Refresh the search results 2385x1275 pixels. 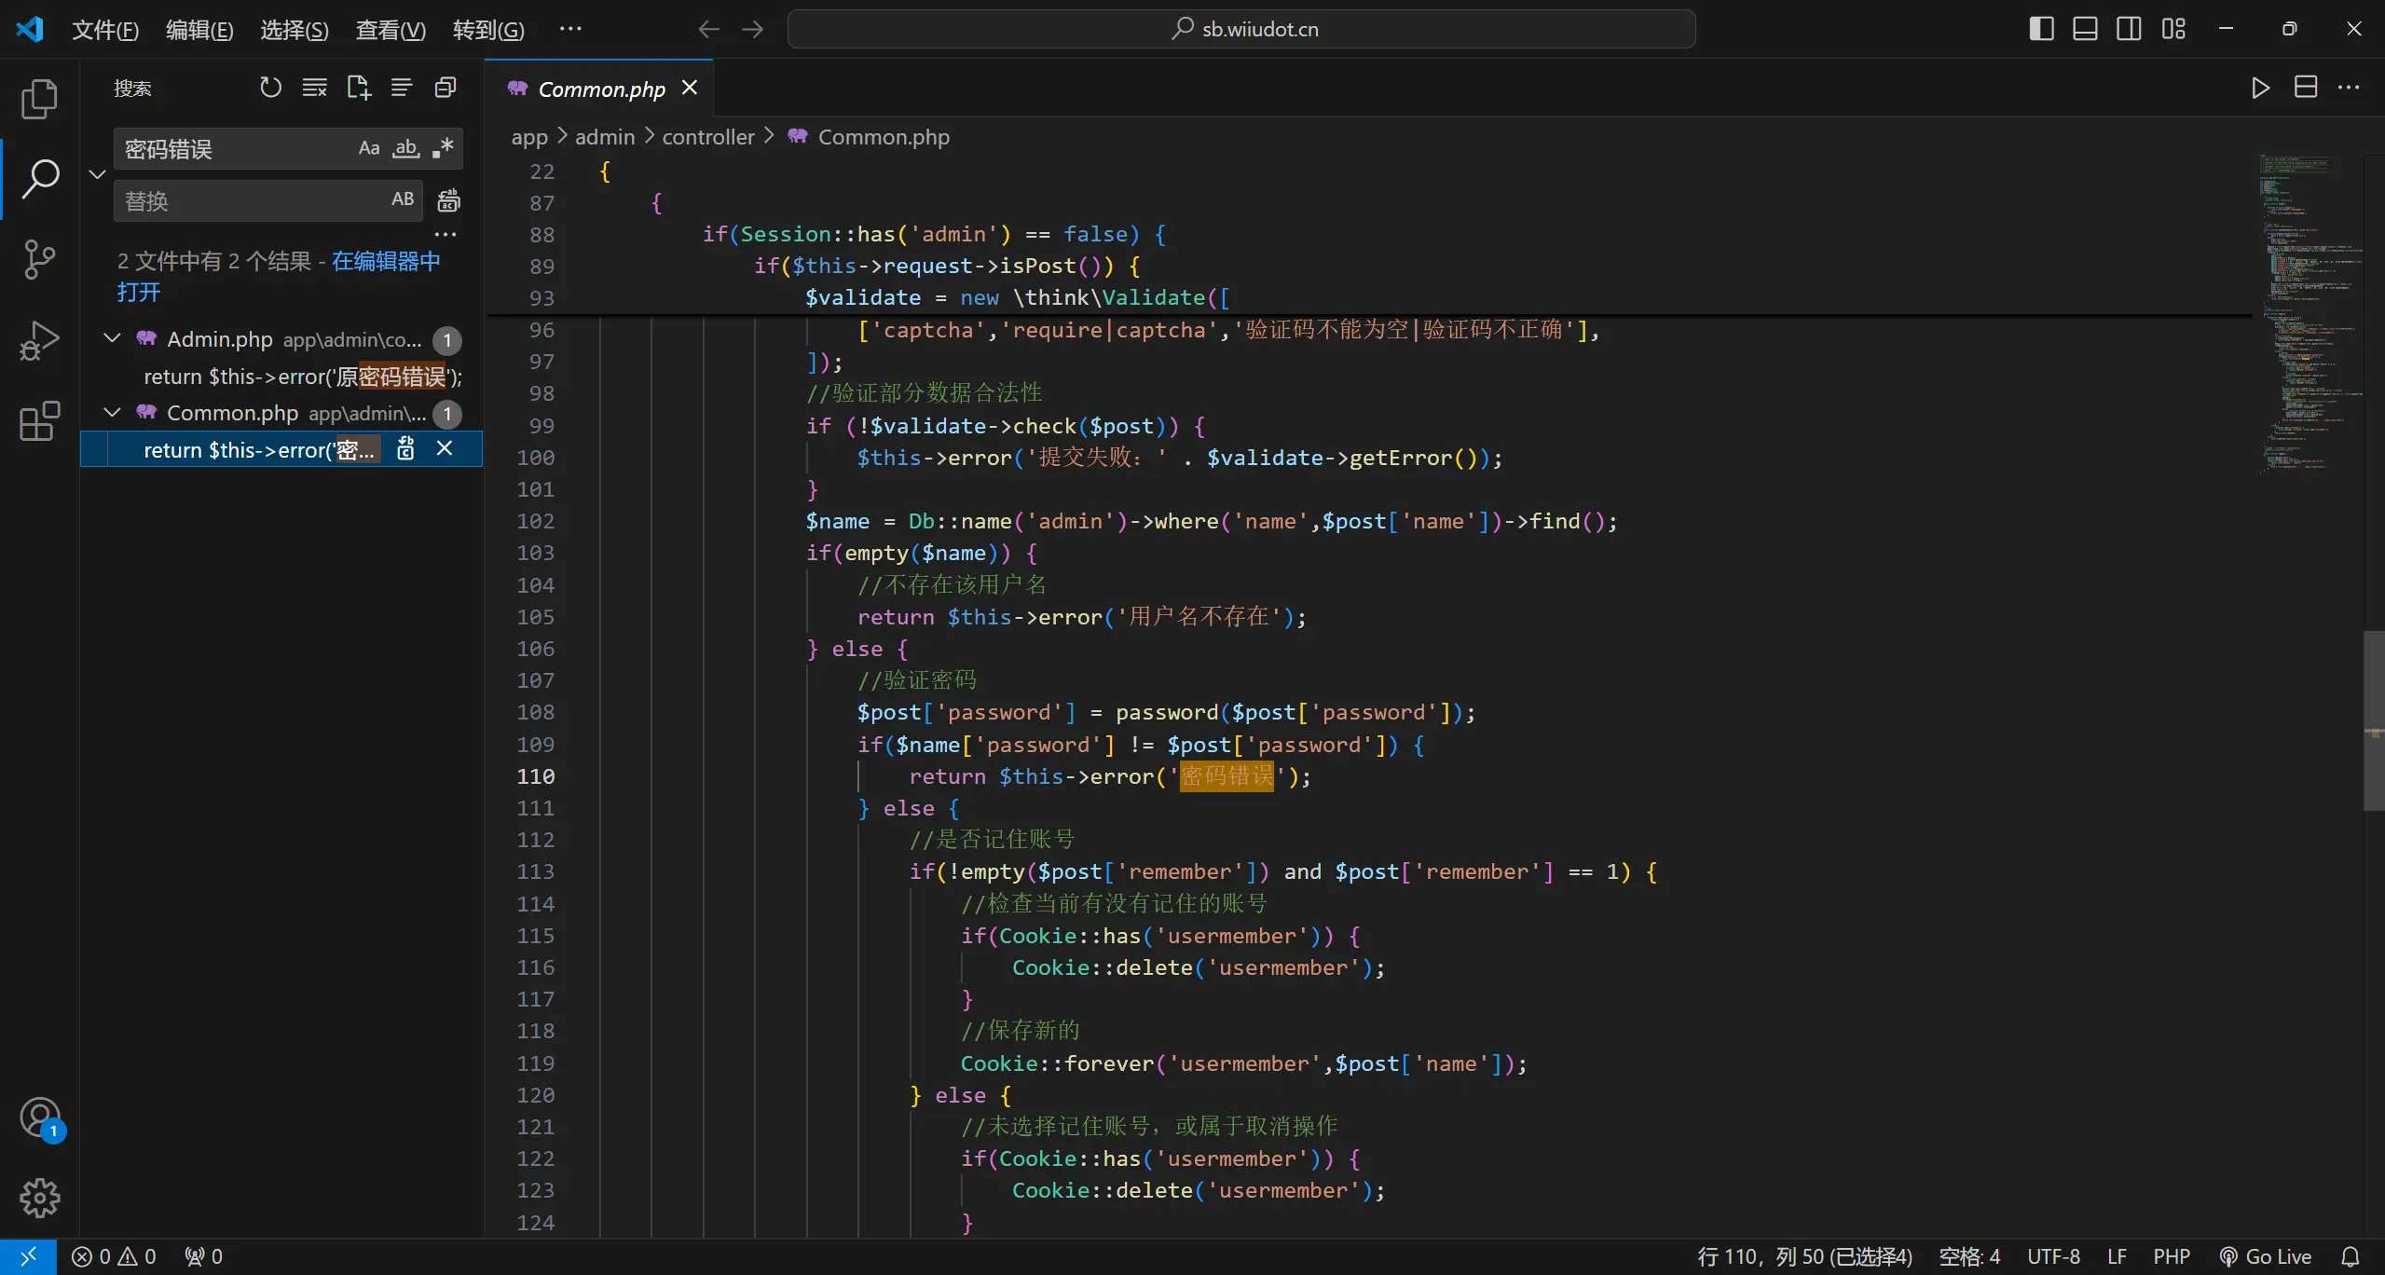pyautogui.click(x=270, y=88)
